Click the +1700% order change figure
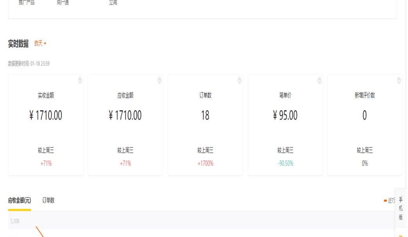 205,164
